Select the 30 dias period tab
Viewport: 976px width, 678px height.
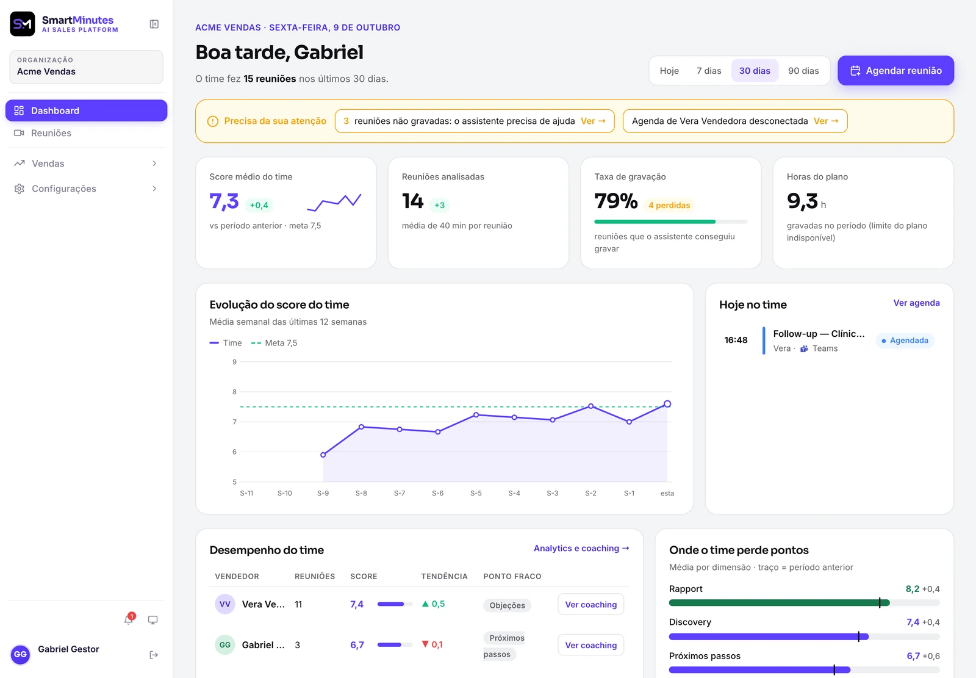tap(755, 71)
